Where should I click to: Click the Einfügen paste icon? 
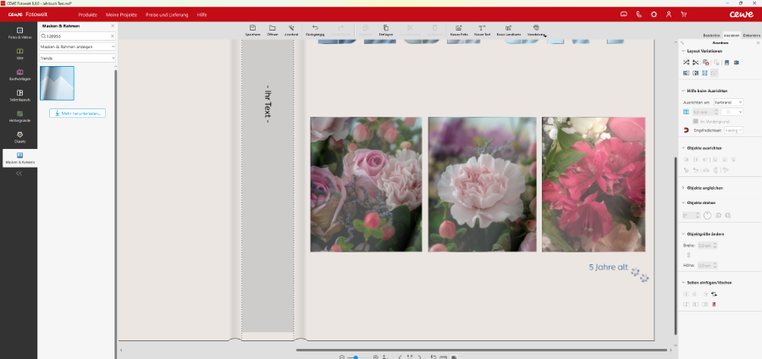click(x=386, y=28)
